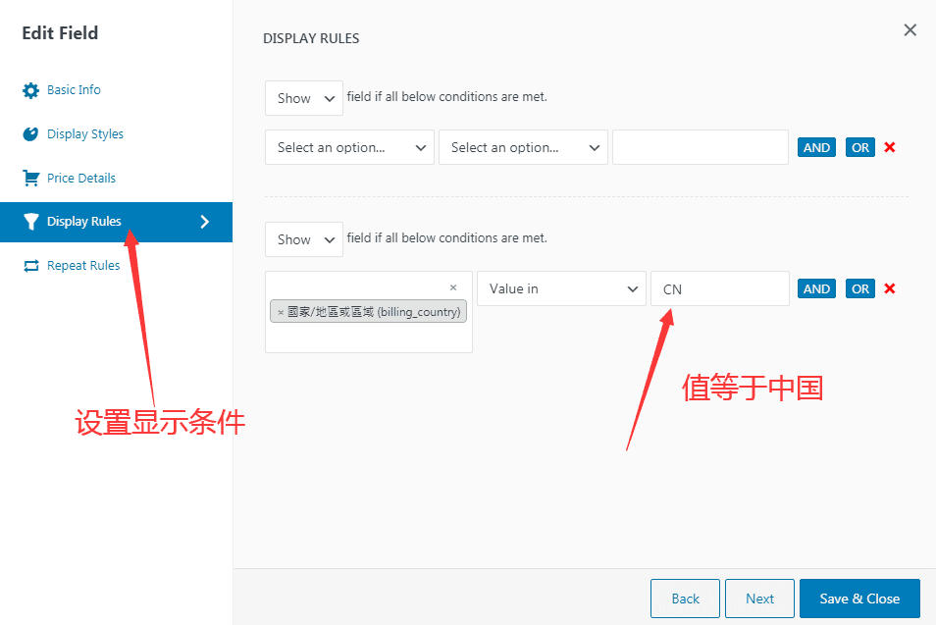Switch to the Basic Info section

click(74, 89)
